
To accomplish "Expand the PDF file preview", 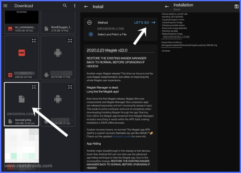I will point(34,40).
